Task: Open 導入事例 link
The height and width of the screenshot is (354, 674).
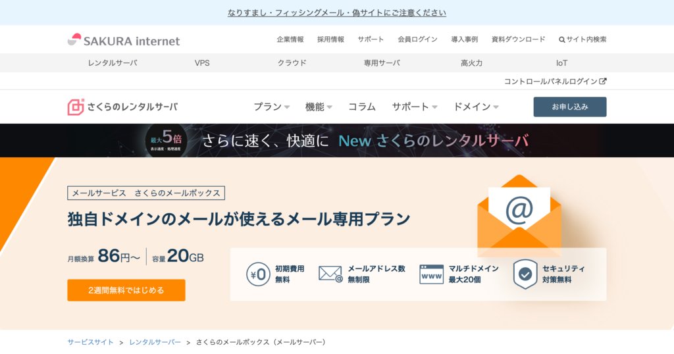Action: pyautogui.click(x=464, y=39)
